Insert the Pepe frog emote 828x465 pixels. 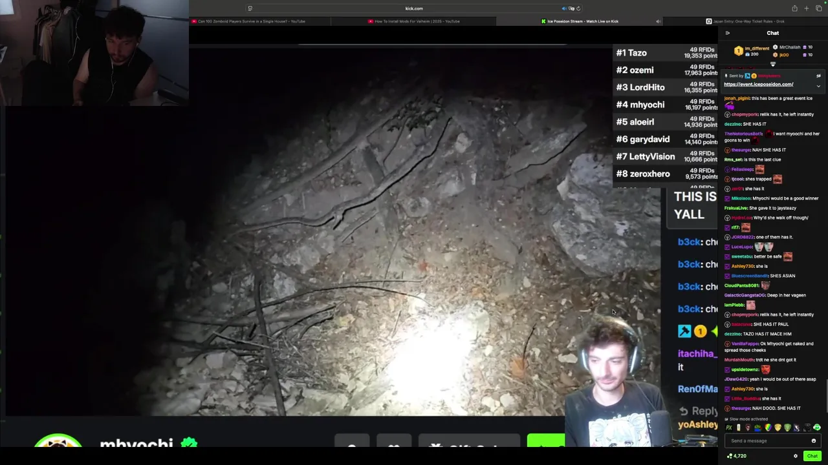[757, 428]
